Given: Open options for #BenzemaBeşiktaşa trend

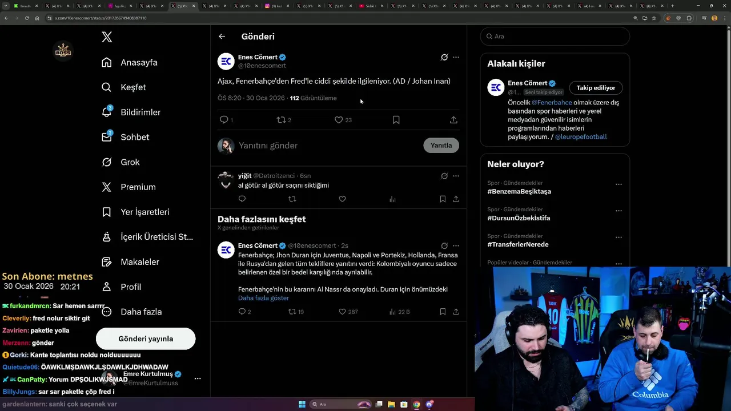Looking at the screenshot, I should [618, 184].
